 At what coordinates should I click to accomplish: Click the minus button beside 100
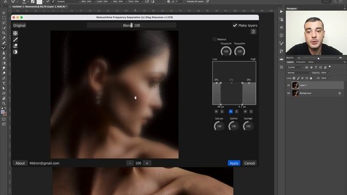(x=130, y=163)
